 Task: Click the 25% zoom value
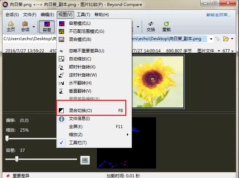click(24, 130)
